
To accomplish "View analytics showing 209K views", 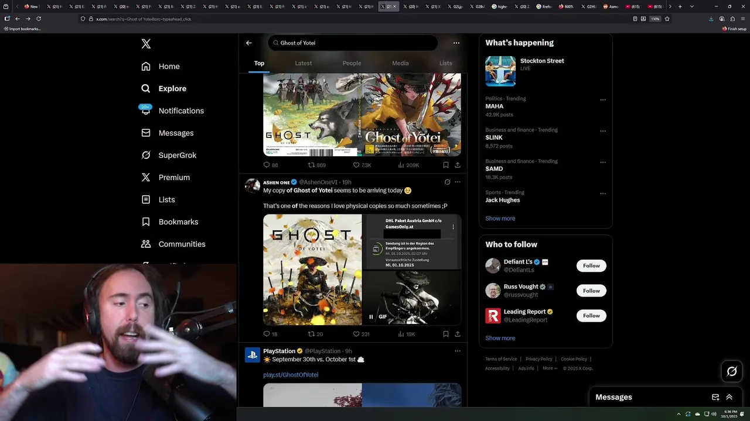I will point(408,165).
